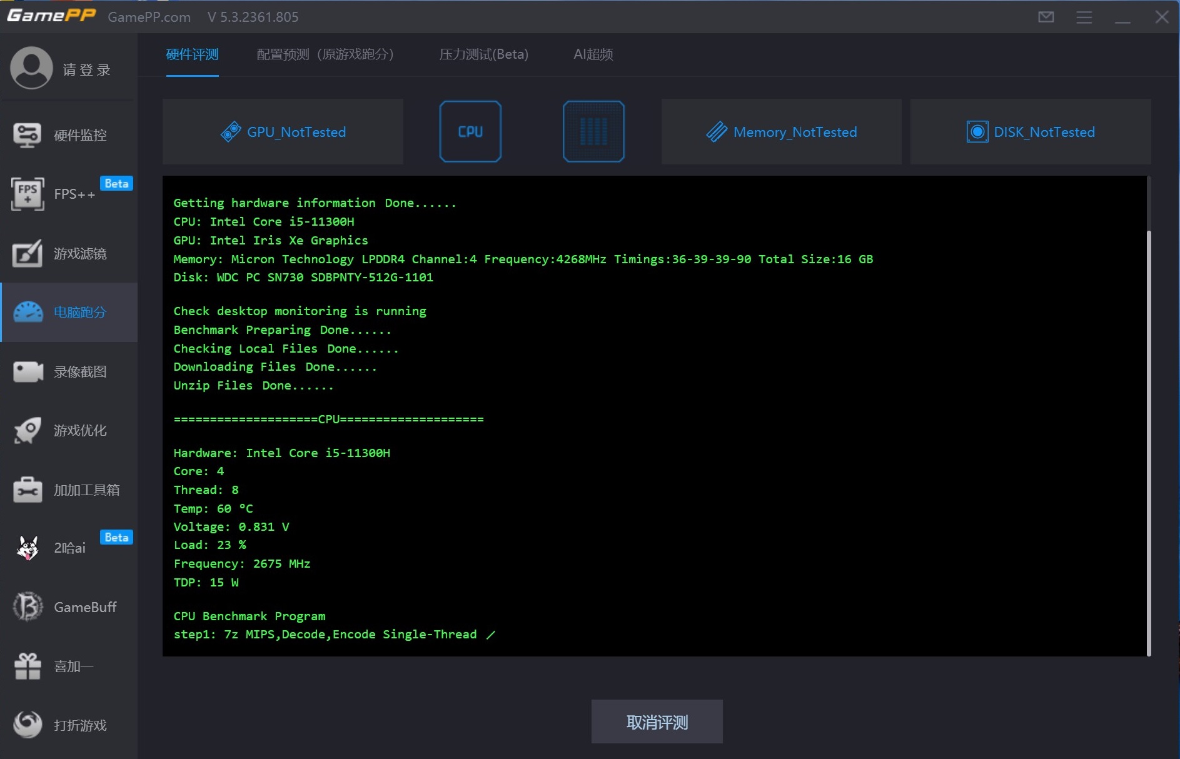Click the 'Thread: 8' line

point(206,490)
